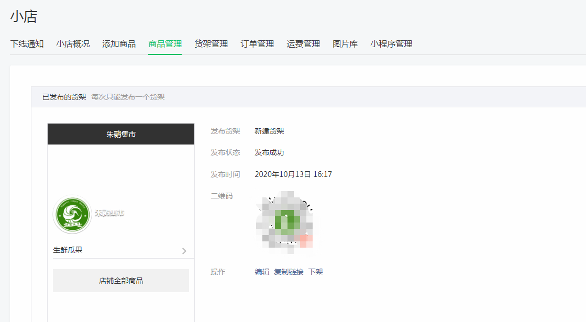Switch to the 订单管理 tab

pos(257,44)
